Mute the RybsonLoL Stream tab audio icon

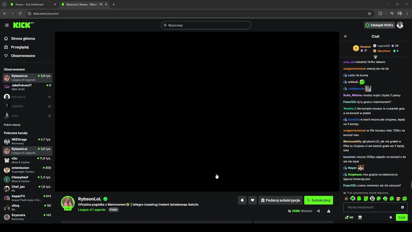click(101, 5)
